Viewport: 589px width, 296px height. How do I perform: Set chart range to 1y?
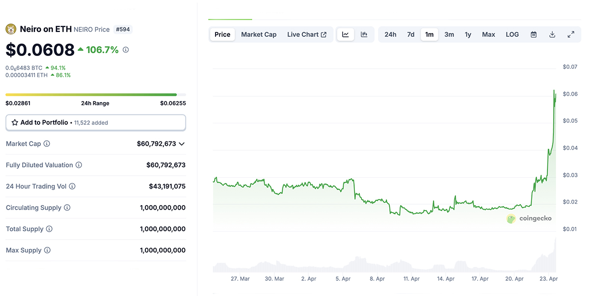468,34
